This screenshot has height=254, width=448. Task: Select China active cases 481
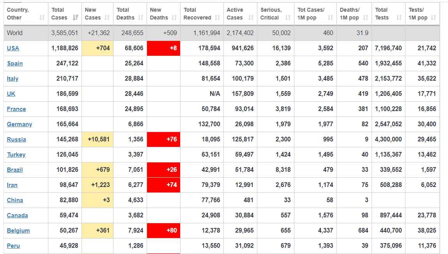point(248,200)
